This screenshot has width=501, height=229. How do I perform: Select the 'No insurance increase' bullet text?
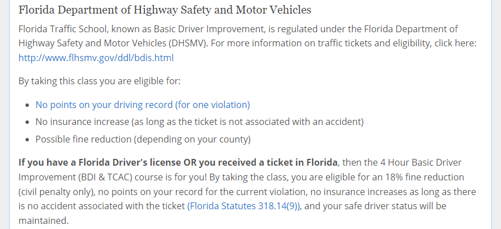click(199, 122)
